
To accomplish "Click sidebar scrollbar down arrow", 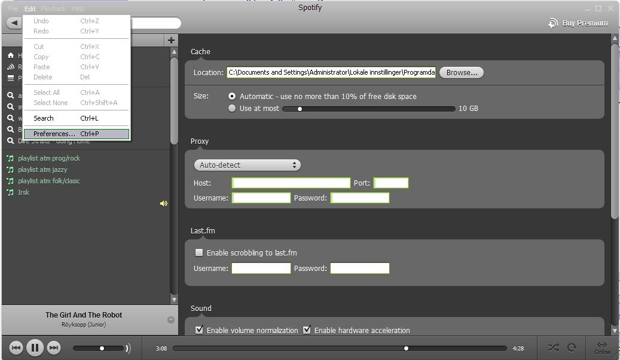I will coord(174,300).
